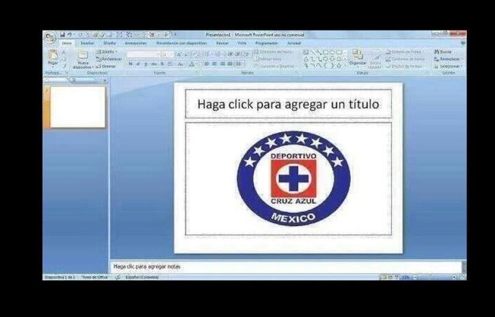Open the Revisar ribbon tab
495x317 pixels.
tap(222, 43)
